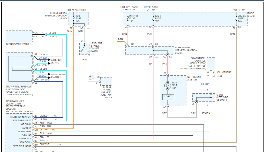
Task: Select the 'SERIAL DATA' pin label
Action: 25,131
